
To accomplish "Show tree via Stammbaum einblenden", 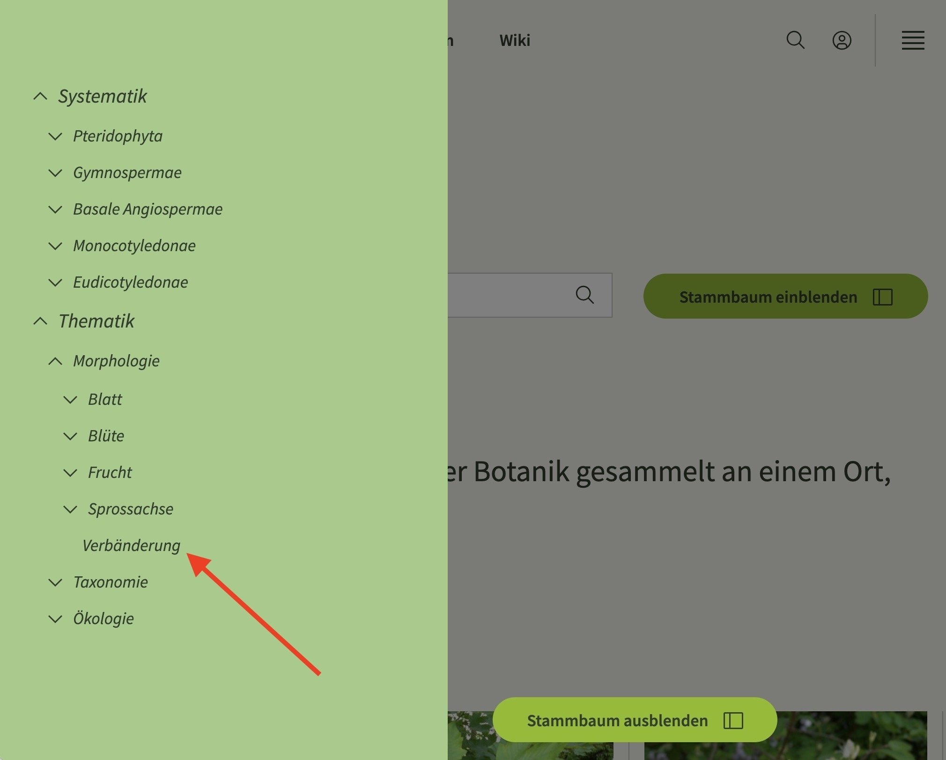I will (785, 296).
